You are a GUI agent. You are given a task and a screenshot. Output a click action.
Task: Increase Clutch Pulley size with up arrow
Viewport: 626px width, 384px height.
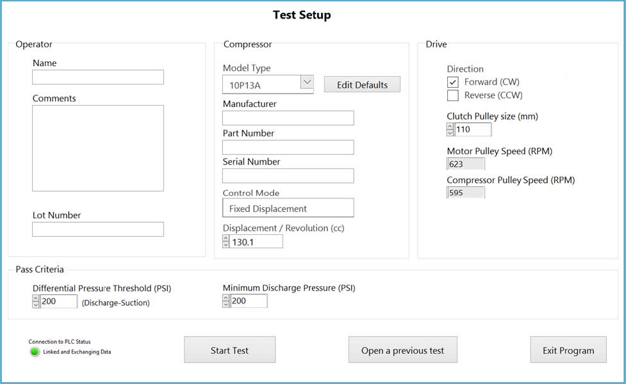[x=450, y=126]
